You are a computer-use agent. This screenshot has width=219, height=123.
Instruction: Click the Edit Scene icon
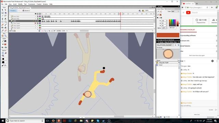click(140, 11)
